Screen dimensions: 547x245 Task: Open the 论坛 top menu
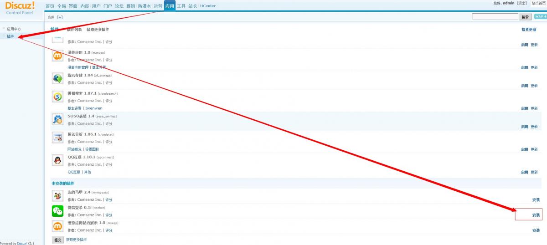[x=119, y=6]
